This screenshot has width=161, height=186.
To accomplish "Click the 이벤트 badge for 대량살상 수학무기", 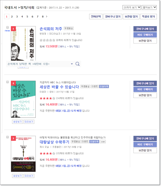I will [85, 142].
